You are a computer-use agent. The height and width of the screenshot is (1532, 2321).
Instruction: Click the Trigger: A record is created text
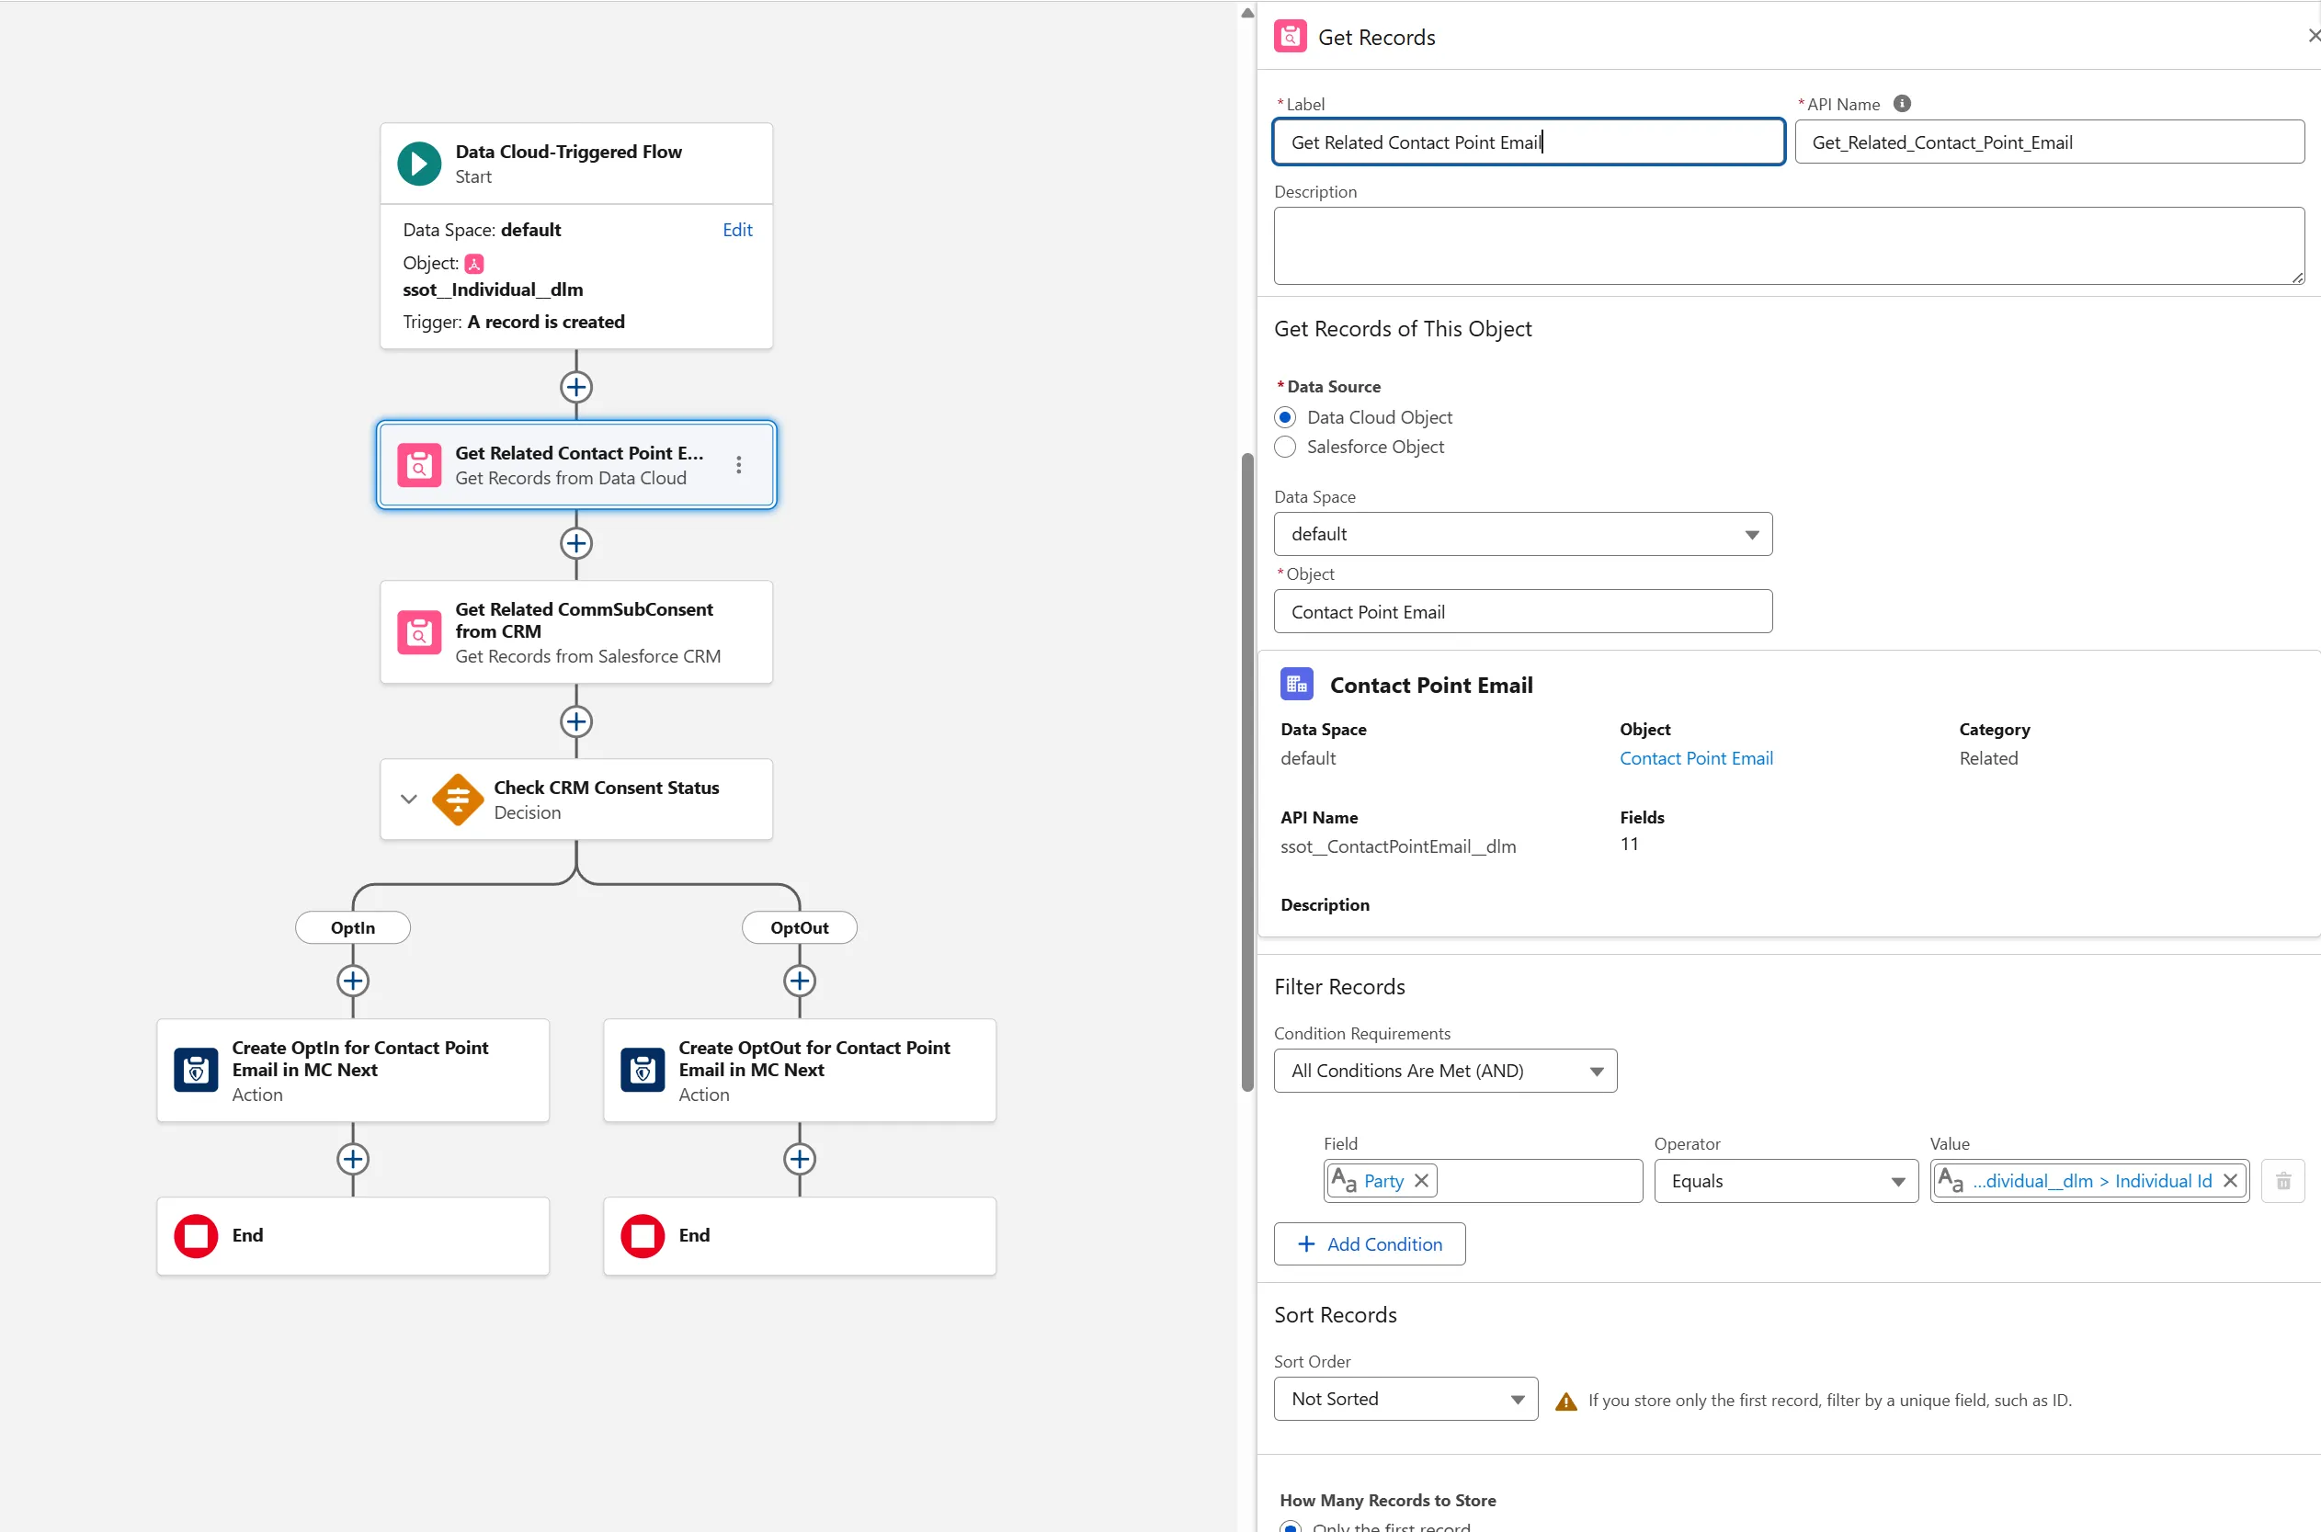coord(513,323)
